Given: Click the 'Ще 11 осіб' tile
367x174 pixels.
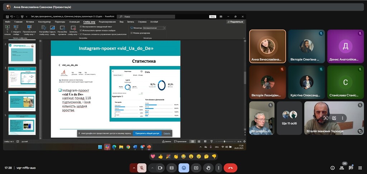Looking at the screenshot, I should (289, 118).
